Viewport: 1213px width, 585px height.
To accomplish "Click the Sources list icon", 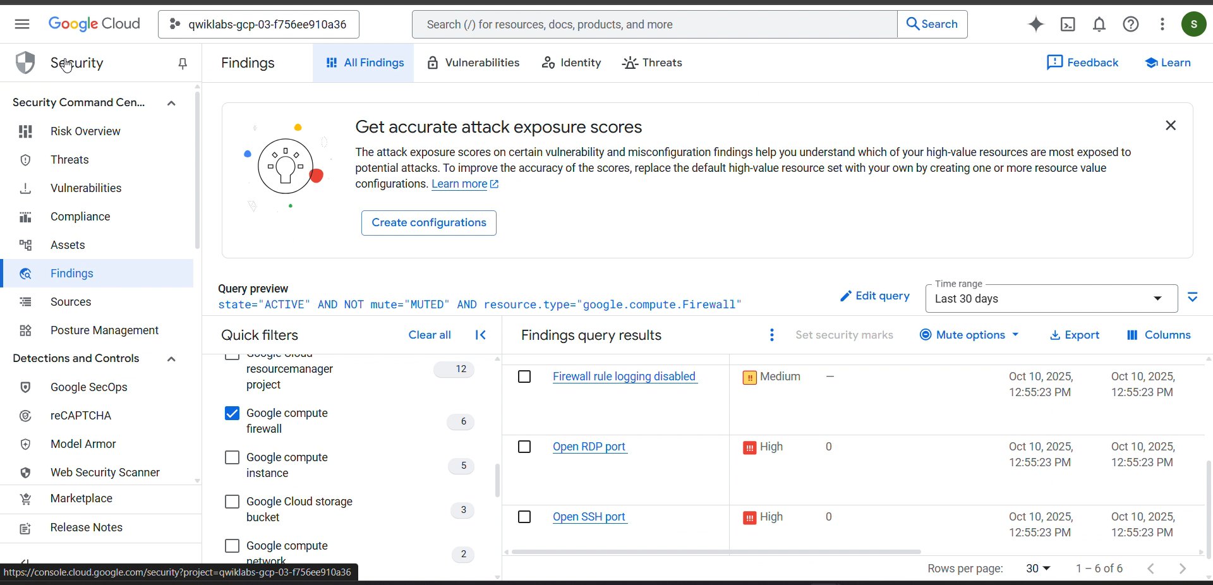I will coord(25,302).
